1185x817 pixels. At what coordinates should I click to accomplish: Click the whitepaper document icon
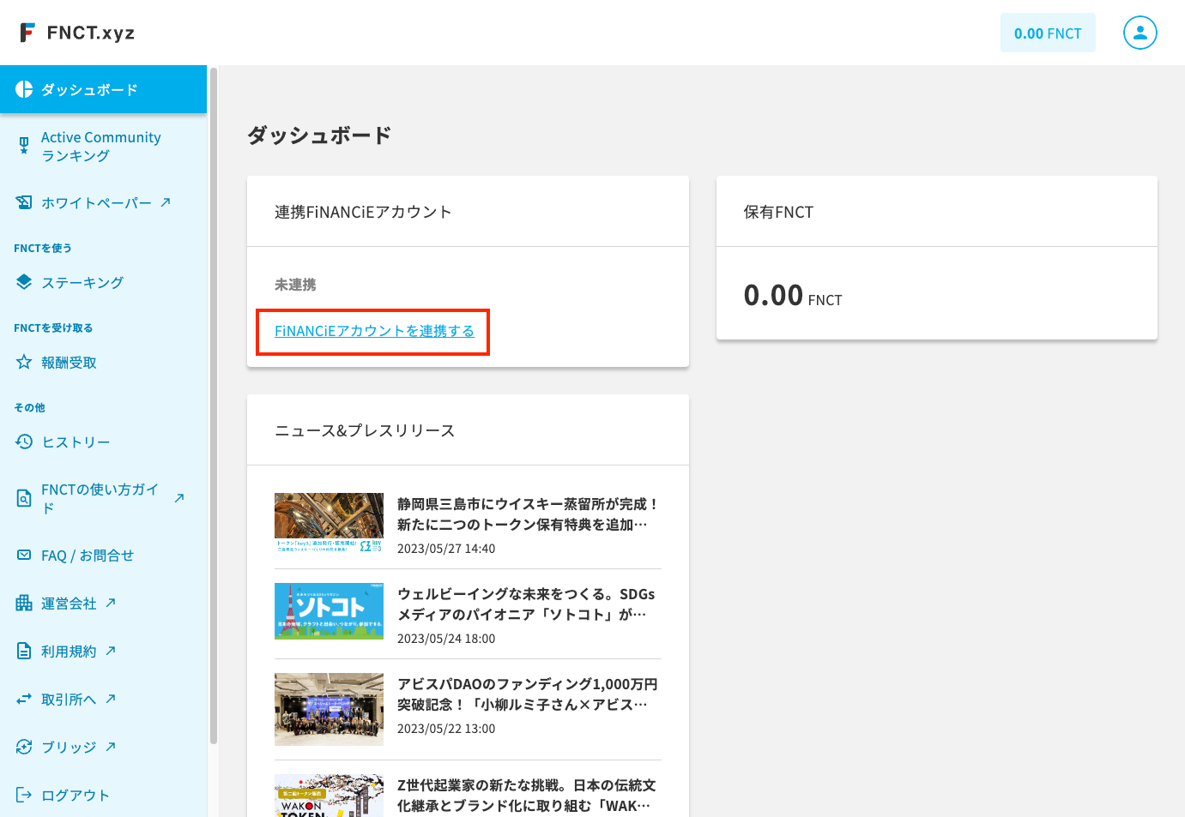[x=24, y=202]
